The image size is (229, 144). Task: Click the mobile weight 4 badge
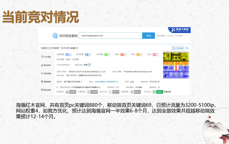tap(88, 54)
